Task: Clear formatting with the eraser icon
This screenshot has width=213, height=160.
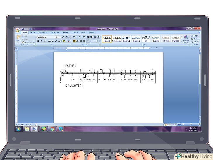Action: 70,37
